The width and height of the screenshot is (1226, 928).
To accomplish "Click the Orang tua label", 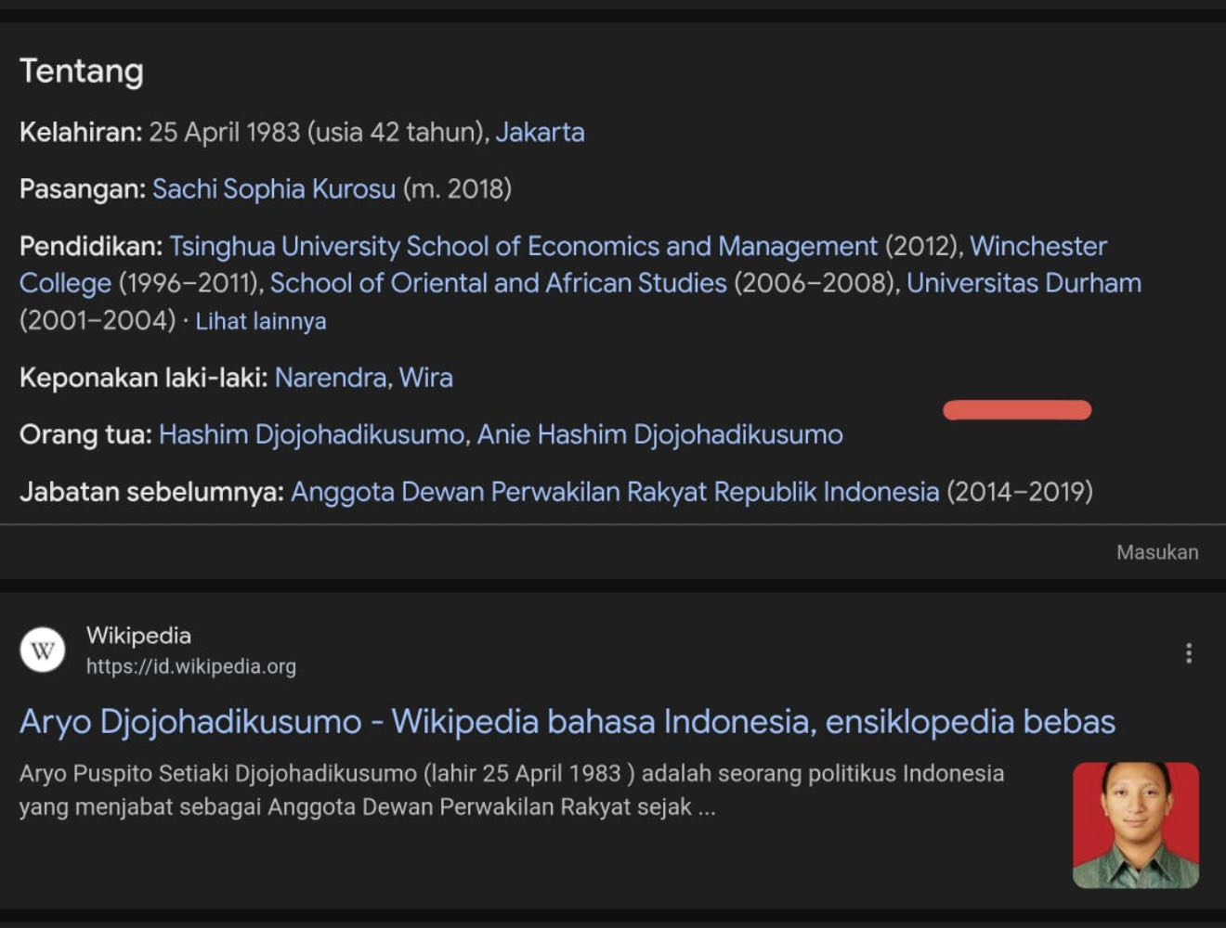I will pos(85,434).
